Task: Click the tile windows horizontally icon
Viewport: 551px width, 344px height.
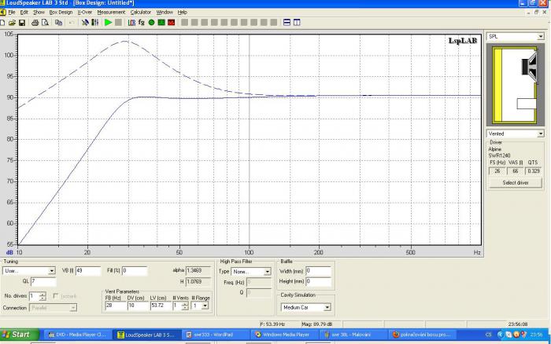Action: [x=287, y=23]
